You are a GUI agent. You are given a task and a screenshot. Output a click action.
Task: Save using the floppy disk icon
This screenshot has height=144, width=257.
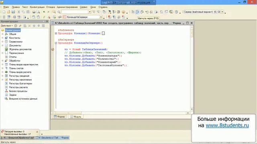(13, 12)
